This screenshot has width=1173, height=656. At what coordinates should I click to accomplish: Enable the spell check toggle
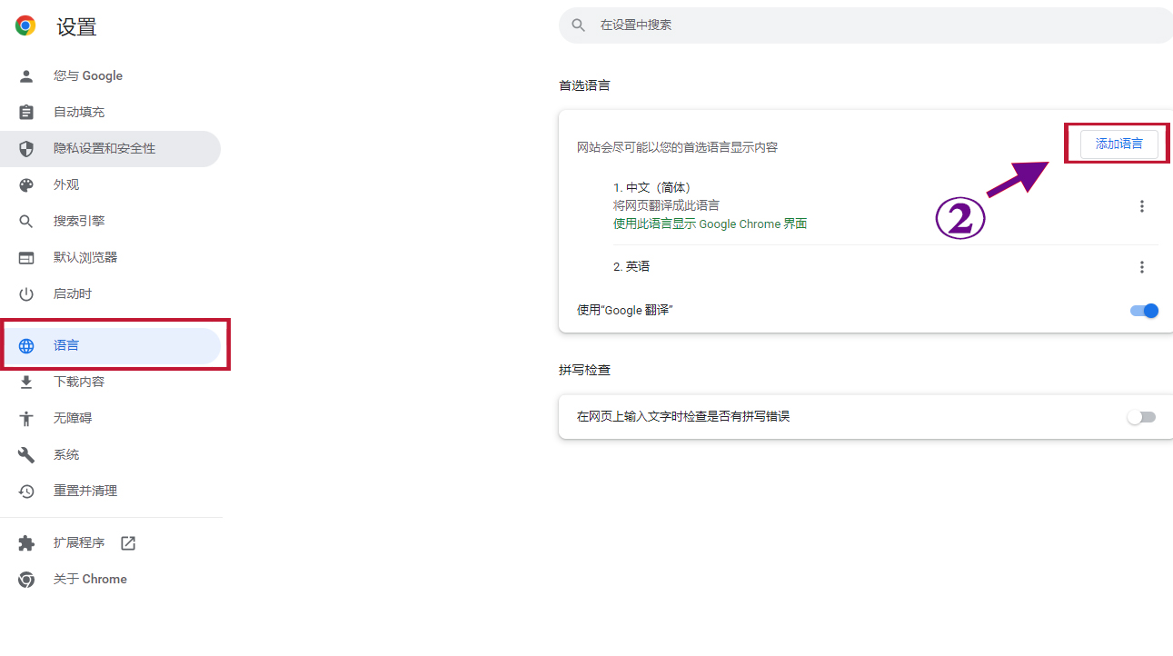click(x=1141, y=416)
